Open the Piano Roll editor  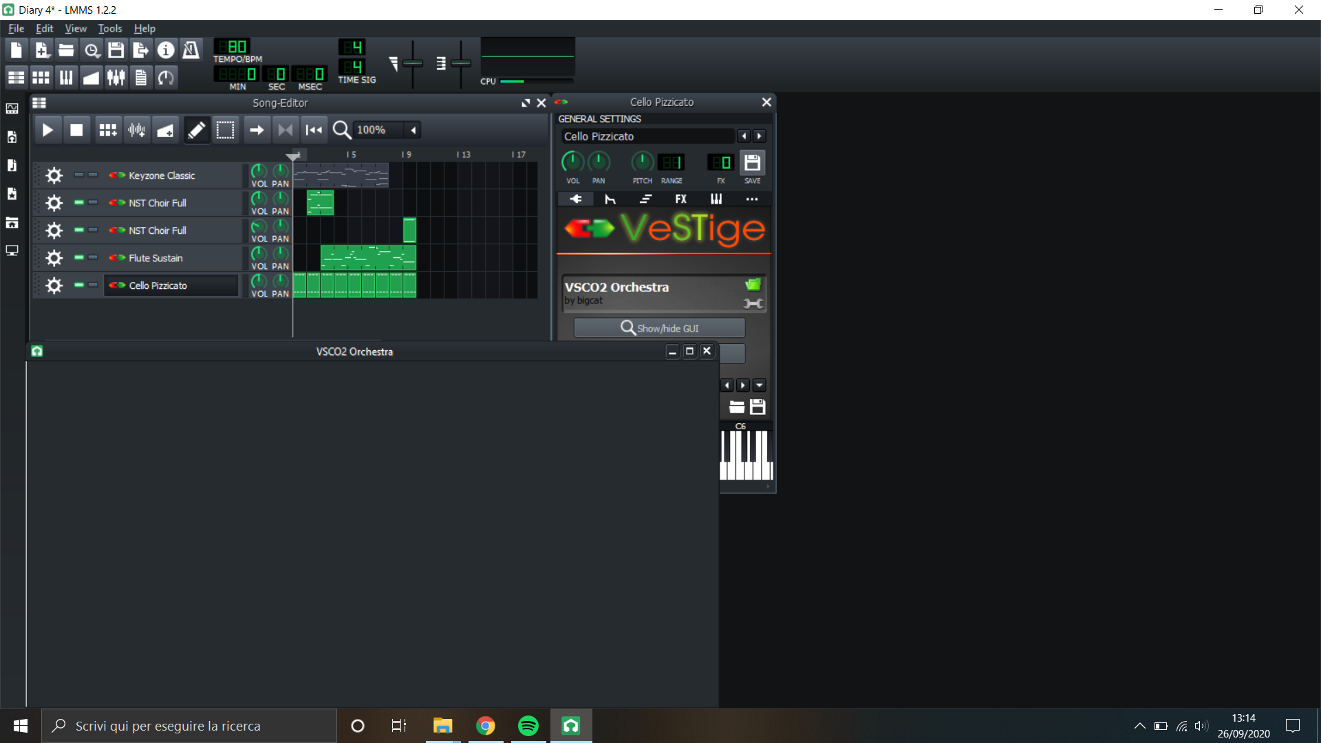pyautogui.click(x=65, y=77)
